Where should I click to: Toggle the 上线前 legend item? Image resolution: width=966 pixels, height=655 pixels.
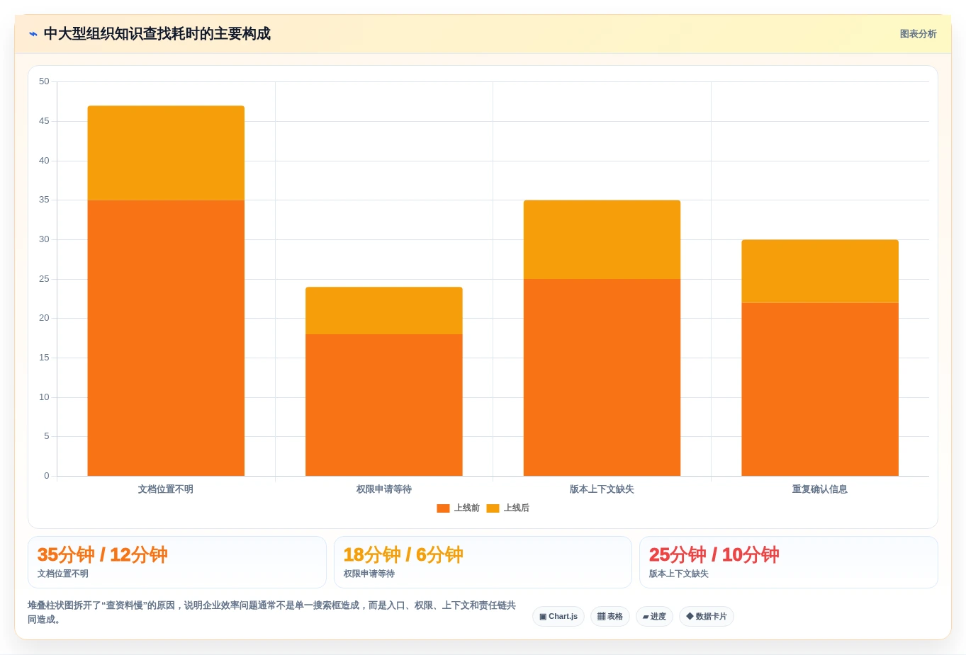coord(458,508)
